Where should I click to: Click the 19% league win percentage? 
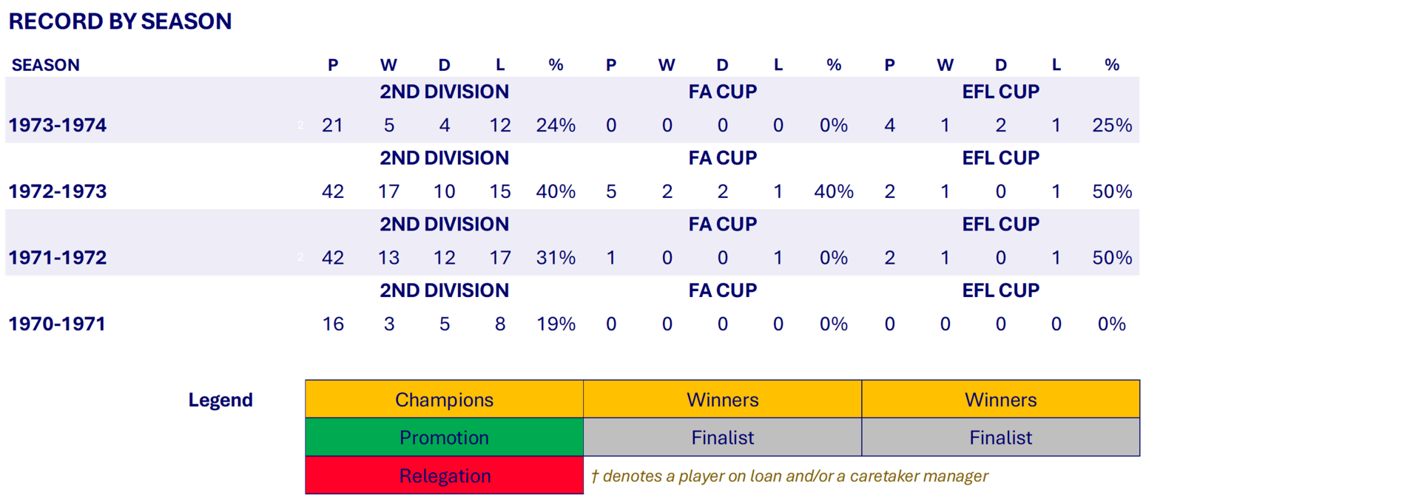[x=556, y=324]
